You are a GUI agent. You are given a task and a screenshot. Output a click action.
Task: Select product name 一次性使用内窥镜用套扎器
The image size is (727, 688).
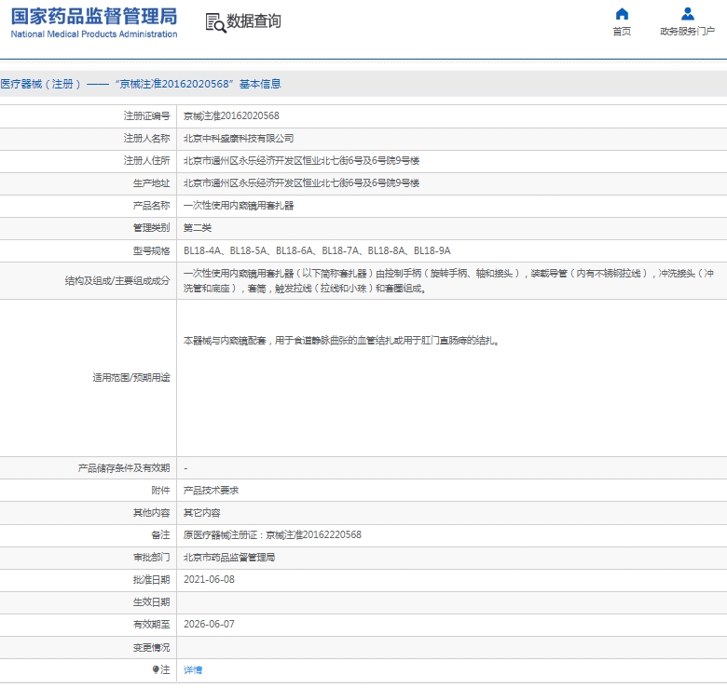[x=239, y=205]
